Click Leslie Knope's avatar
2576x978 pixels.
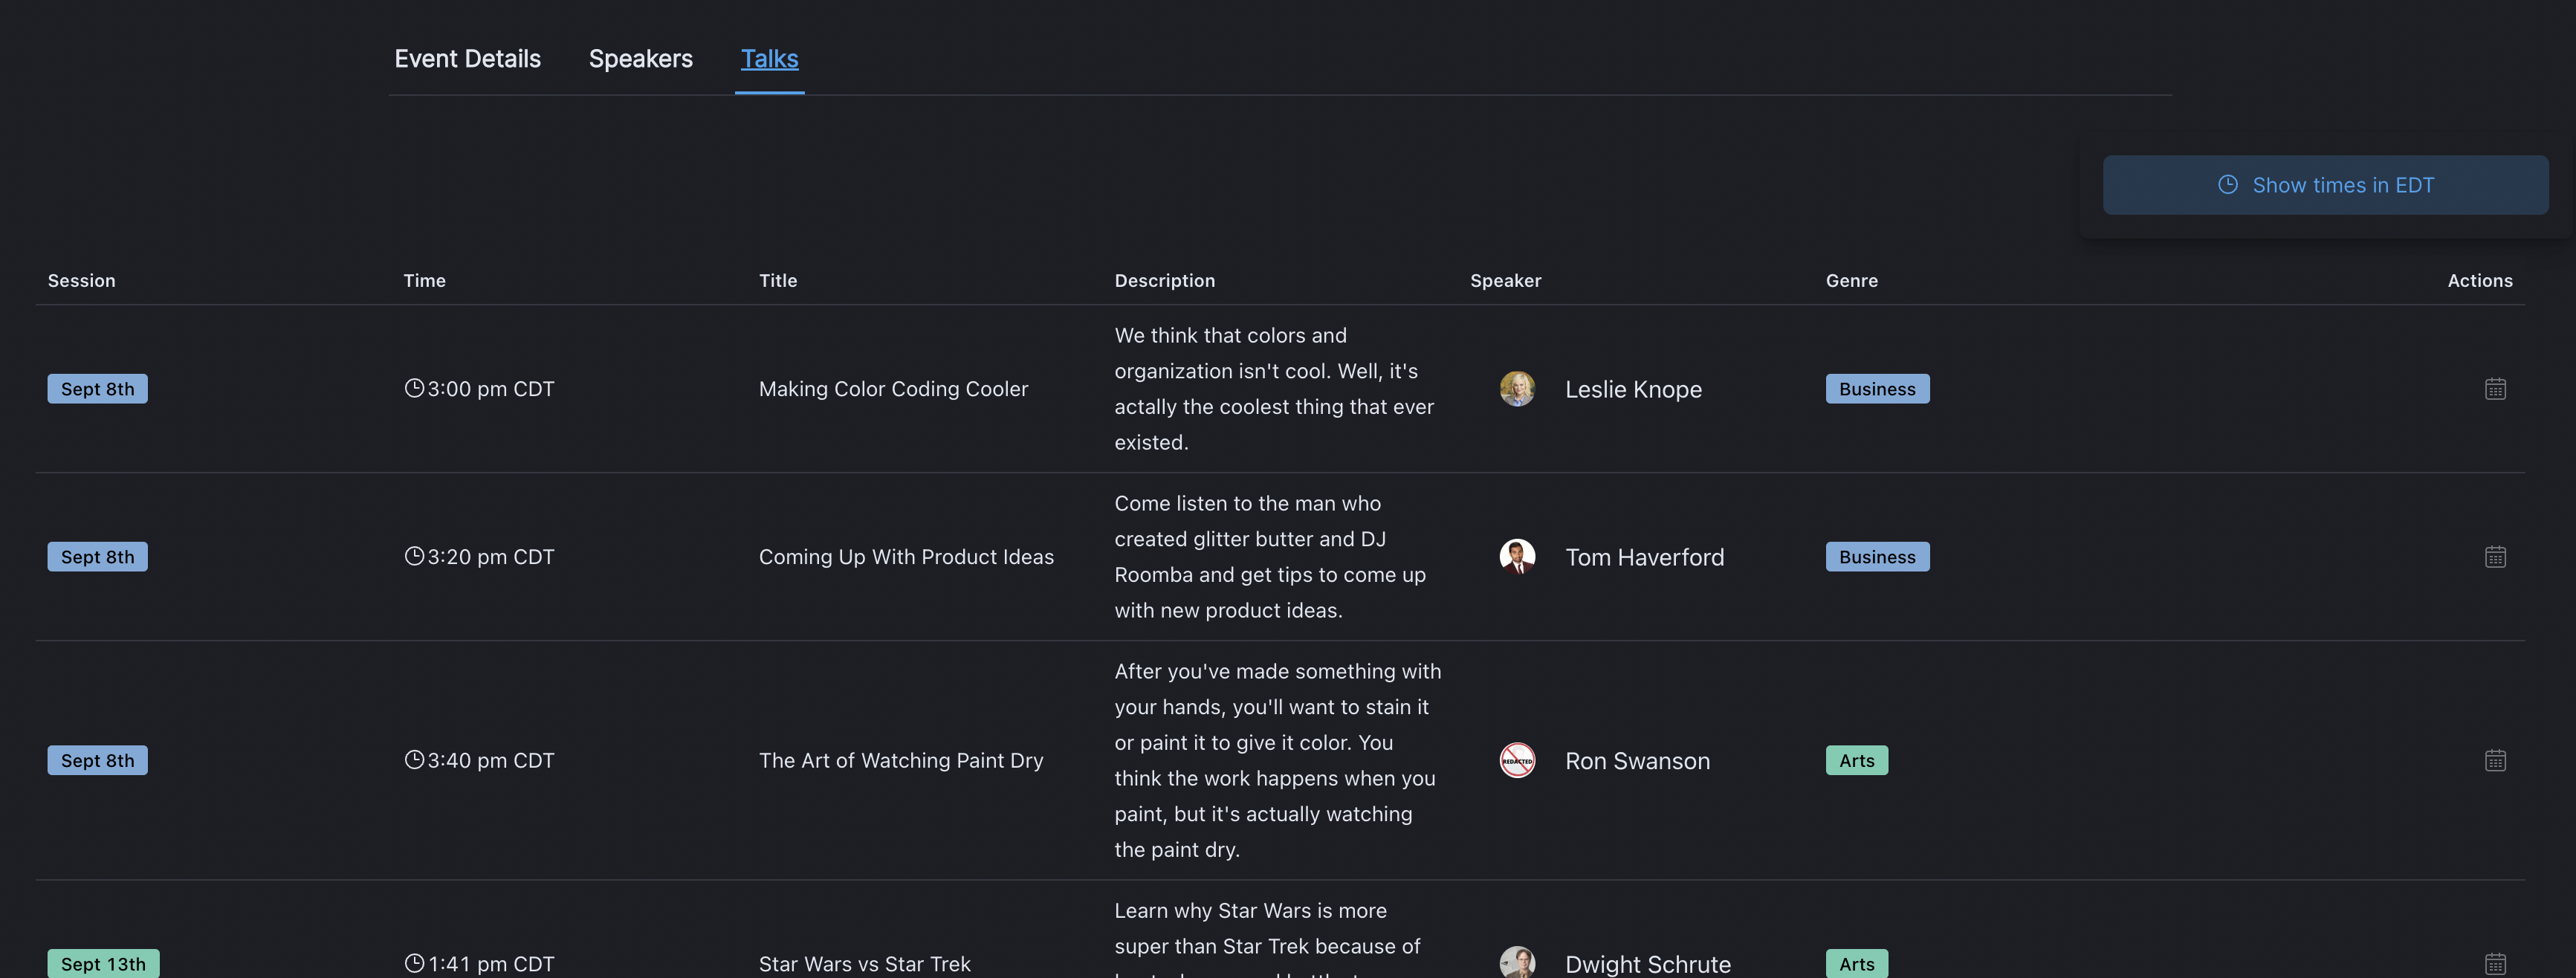(1517, 389)
